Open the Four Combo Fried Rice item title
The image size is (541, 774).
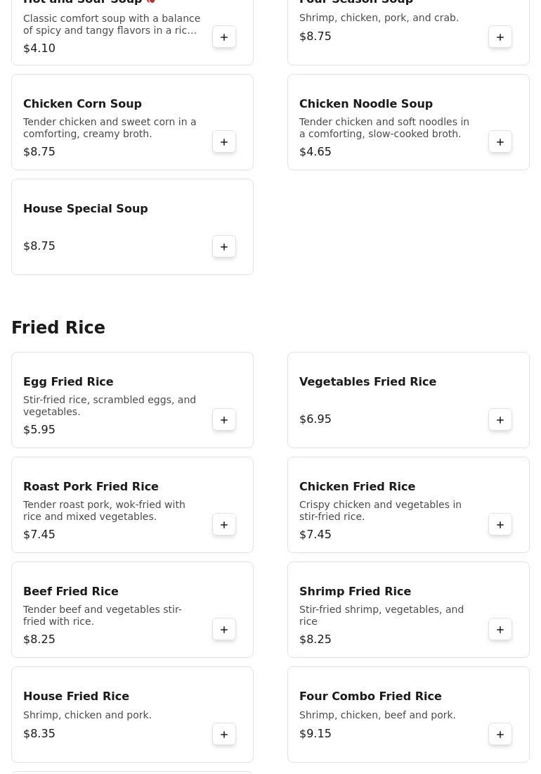370,696
